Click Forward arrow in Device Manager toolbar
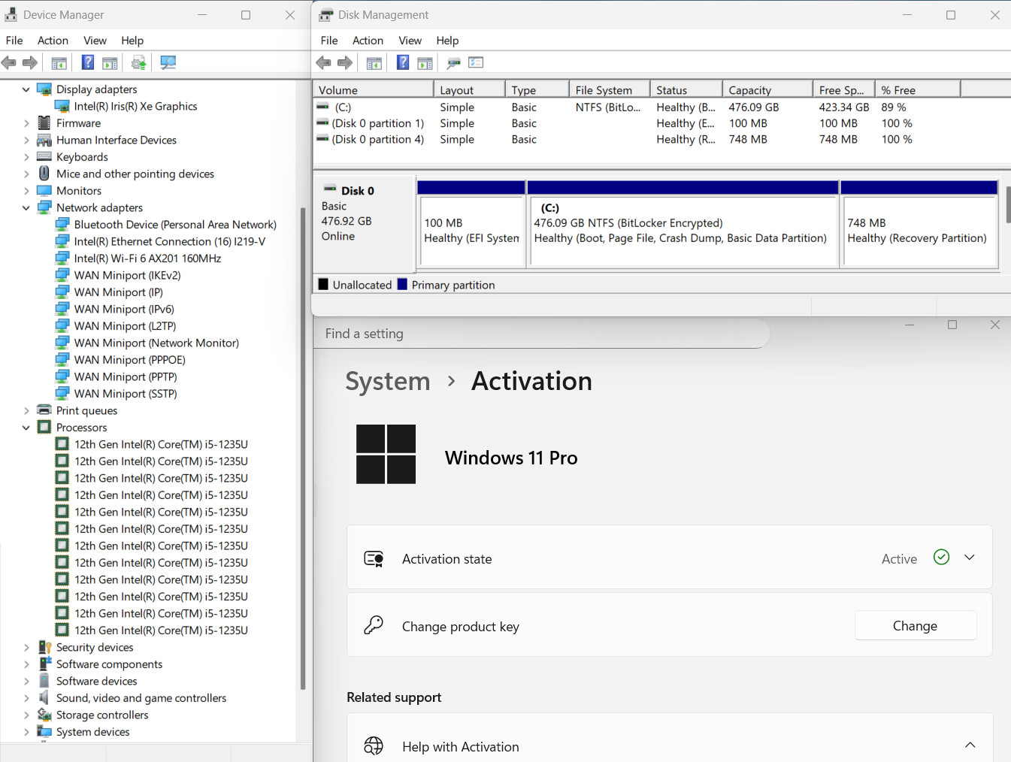The image size is (1011, 762). click(30, 62)
